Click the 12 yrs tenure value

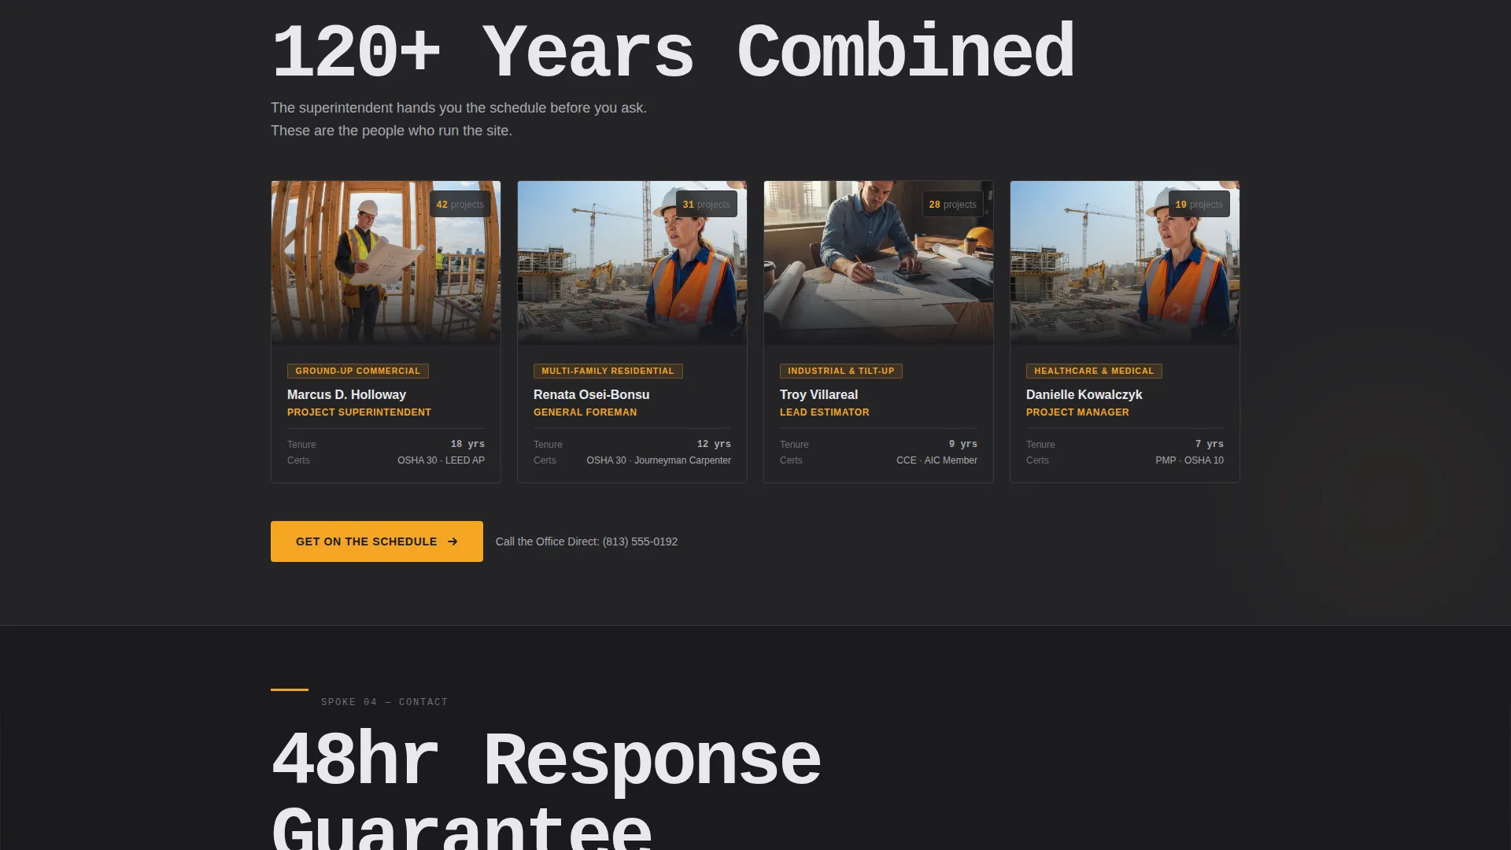pyautogui.click(x=714, y=444)
